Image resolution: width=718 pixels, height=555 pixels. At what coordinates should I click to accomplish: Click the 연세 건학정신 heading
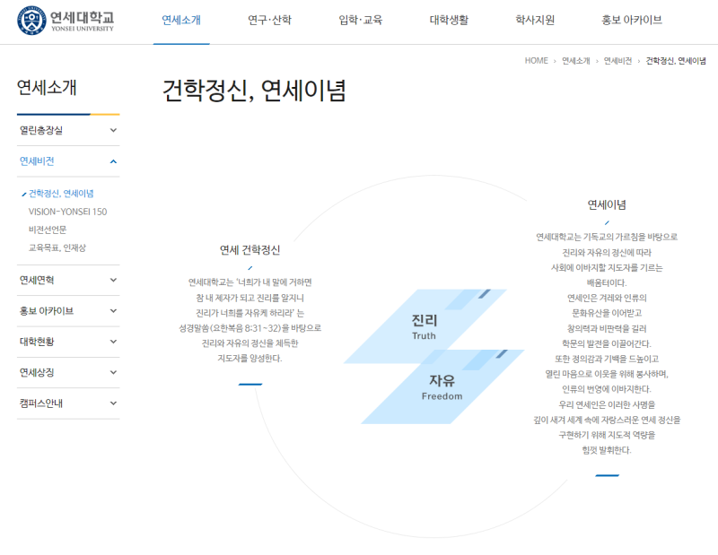pyautogui.click(x=250, y=250)
